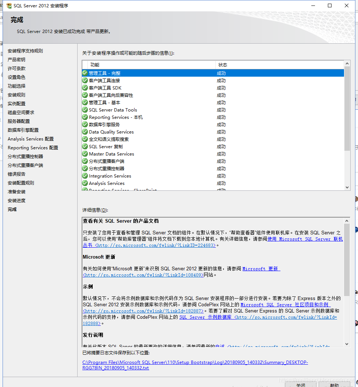Select the success icon for SQL Server 复制
Viewport: 358px width, 387px height.
coord(85,147)
